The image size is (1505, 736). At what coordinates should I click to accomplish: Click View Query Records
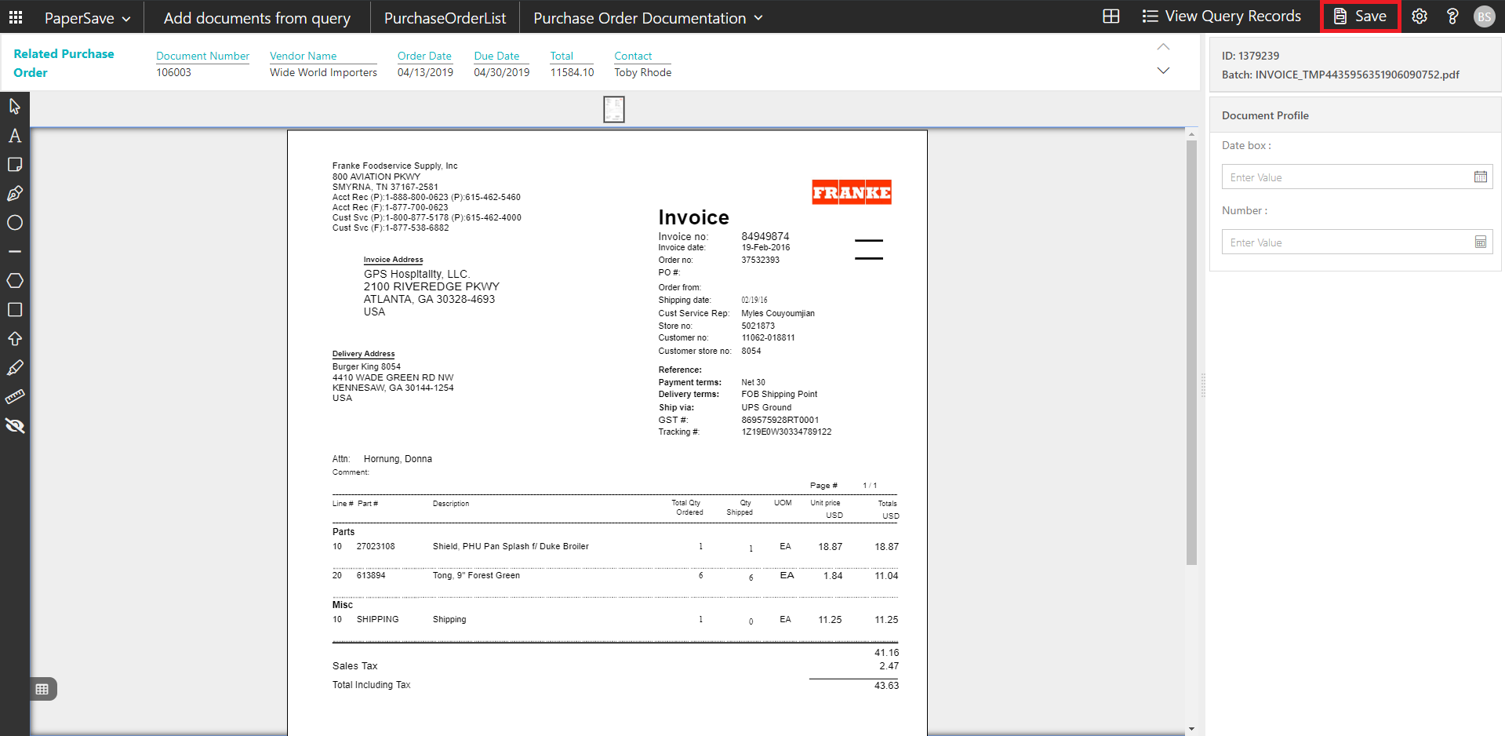[x=1221, y=16]
